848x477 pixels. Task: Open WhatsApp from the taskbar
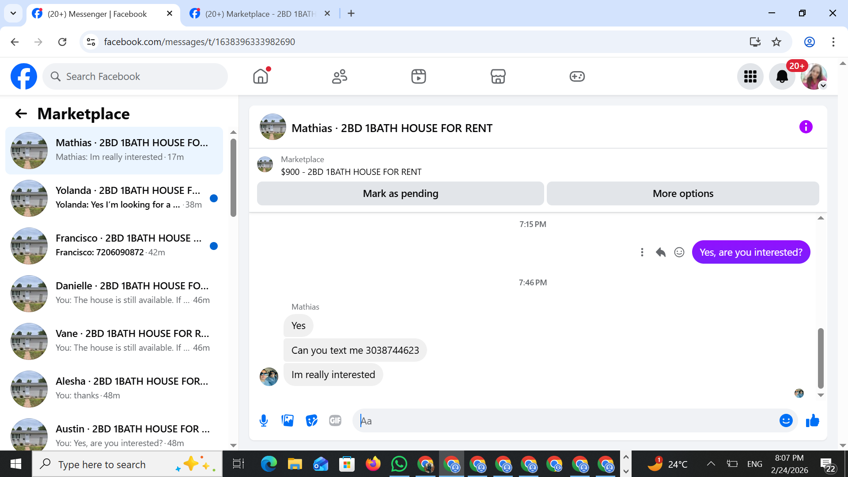click(399, 464)
